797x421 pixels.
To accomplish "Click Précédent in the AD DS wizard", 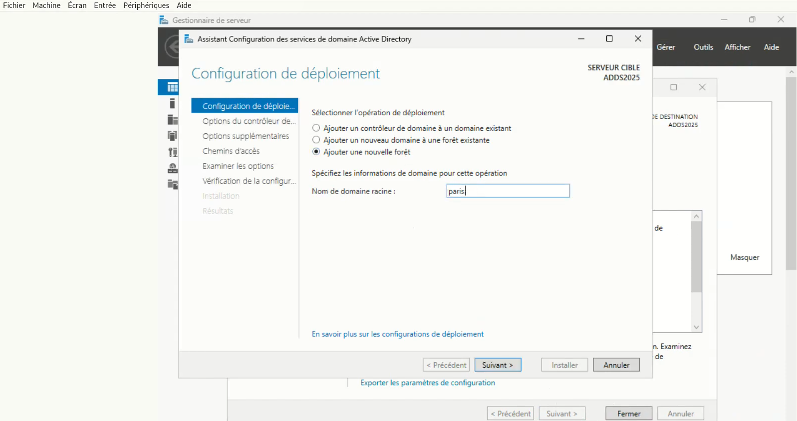I will tap(446, 365).
